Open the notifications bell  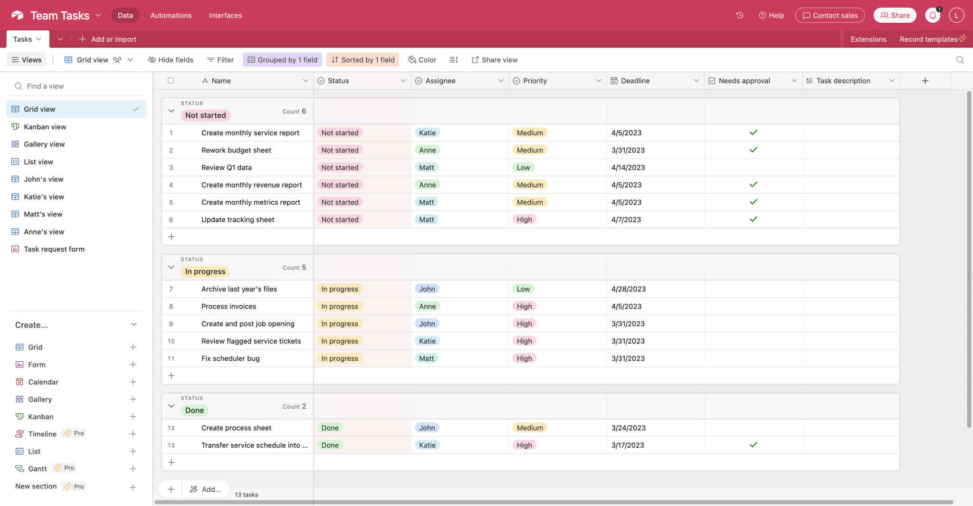pos(932,15)
